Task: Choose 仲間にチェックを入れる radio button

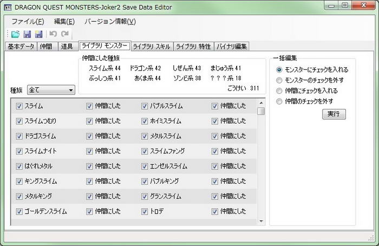Action: pos(279,90)
